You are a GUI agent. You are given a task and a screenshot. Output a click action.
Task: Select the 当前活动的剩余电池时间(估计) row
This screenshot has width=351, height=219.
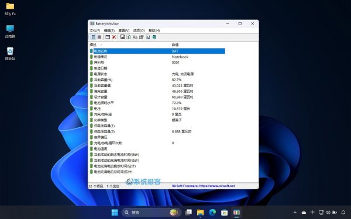(x=157, y=155)
